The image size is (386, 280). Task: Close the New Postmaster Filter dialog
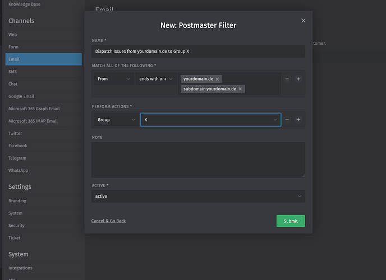tap(304, 21)
